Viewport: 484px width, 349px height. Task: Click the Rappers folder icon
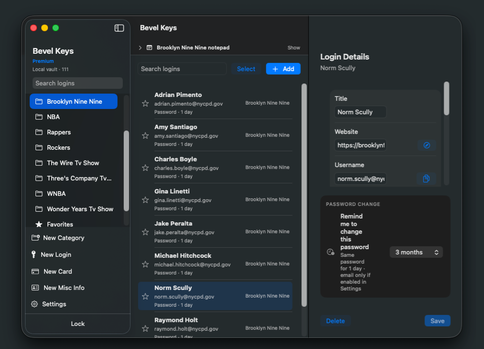click(x=39, y=132)
